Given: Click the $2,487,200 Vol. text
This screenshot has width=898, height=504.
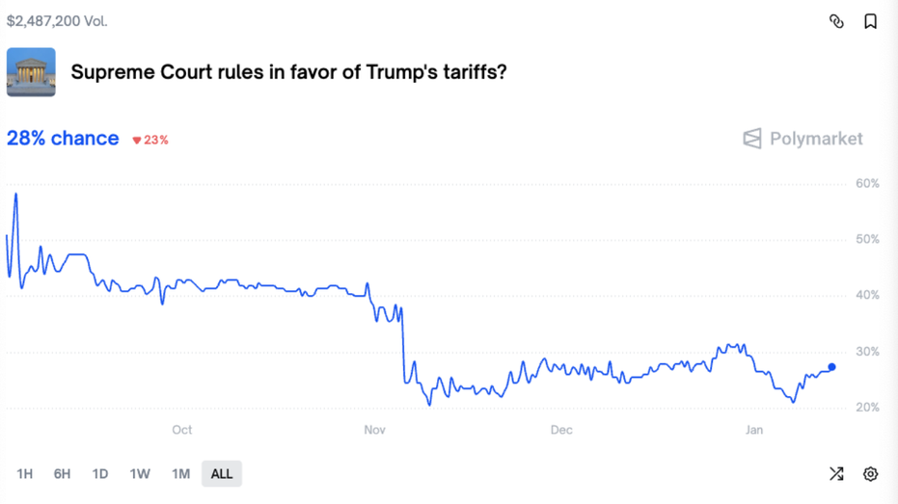Looking at the screenshot, I should coord(57,20).
